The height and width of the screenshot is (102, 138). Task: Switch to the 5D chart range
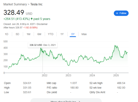click(x=17, y=34)
